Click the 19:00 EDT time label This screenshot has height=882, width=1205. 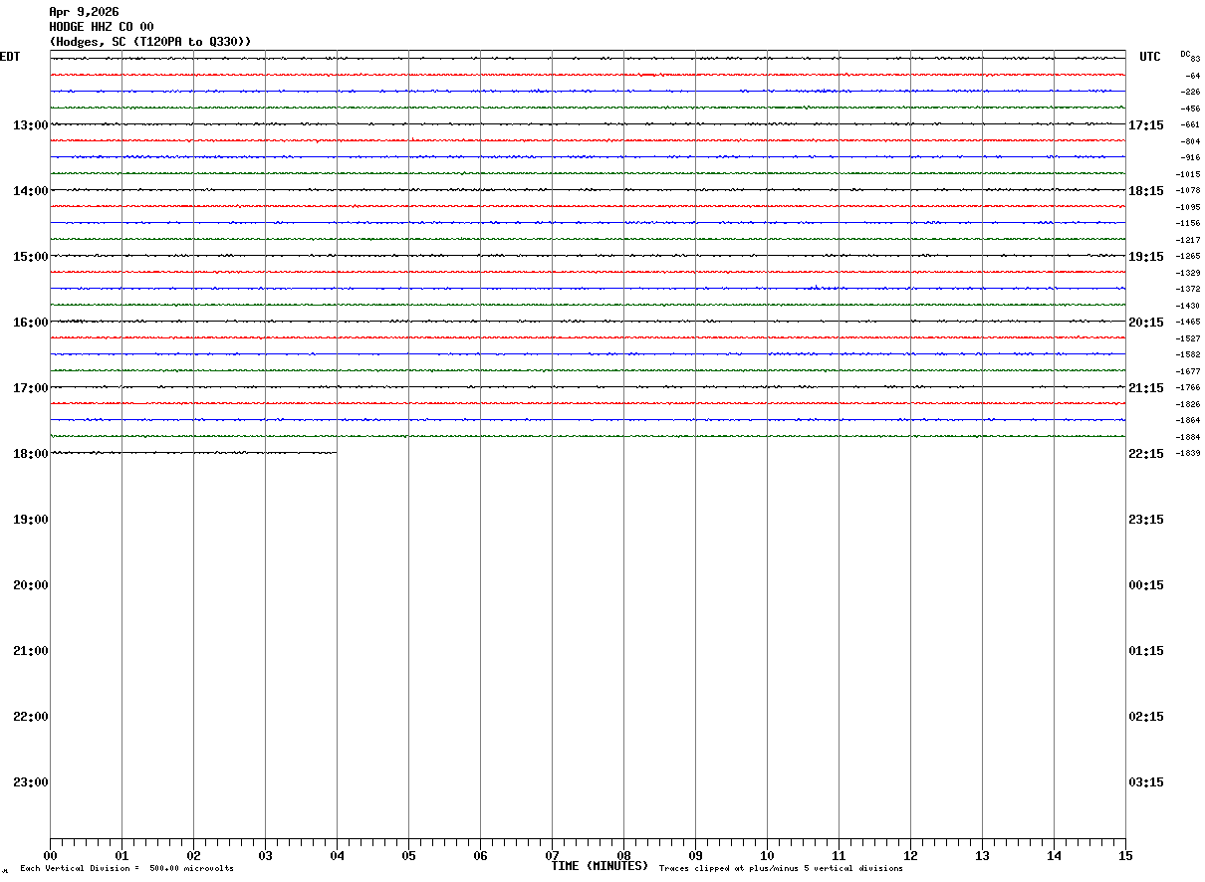30,520
